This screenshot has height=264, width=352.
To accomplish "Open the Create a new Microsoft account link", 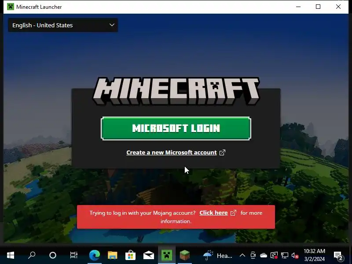I will (x=172, y=152).
